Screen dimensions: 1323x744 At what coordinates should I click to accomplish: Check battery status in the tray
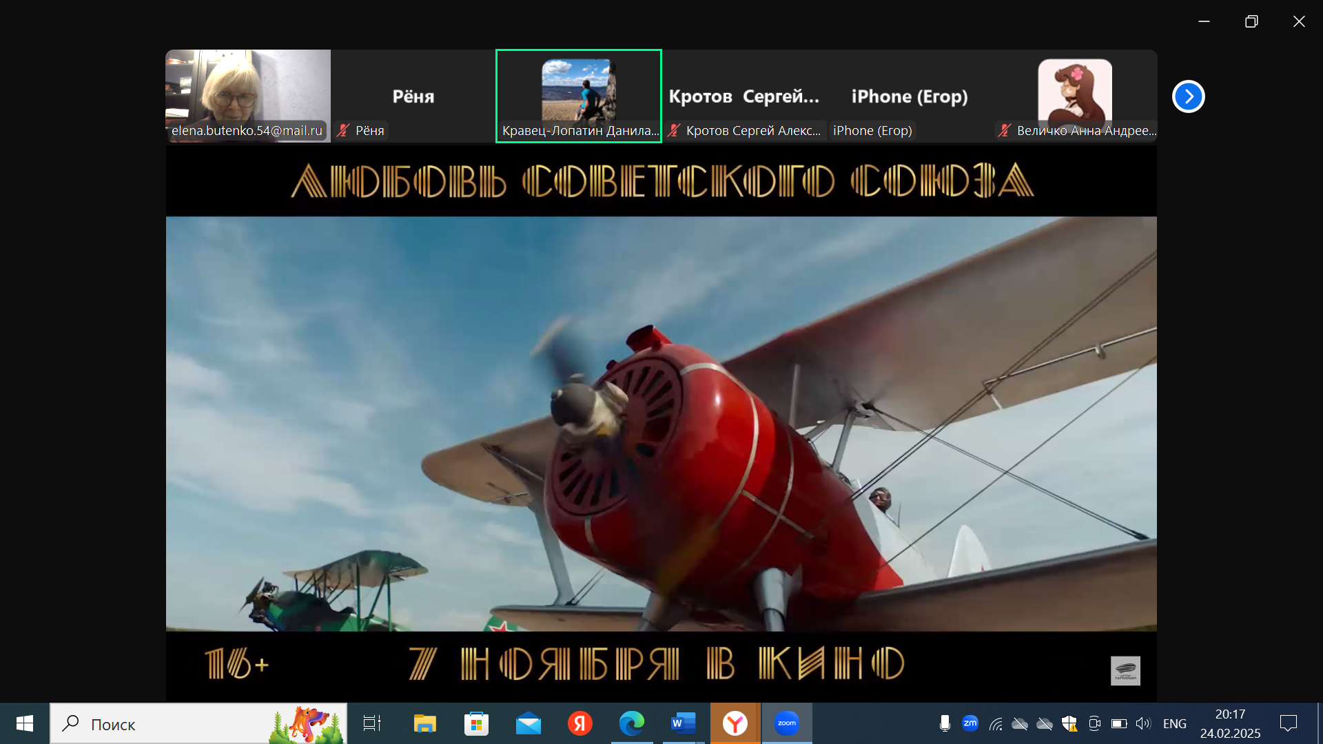(x=1119, y=723)
